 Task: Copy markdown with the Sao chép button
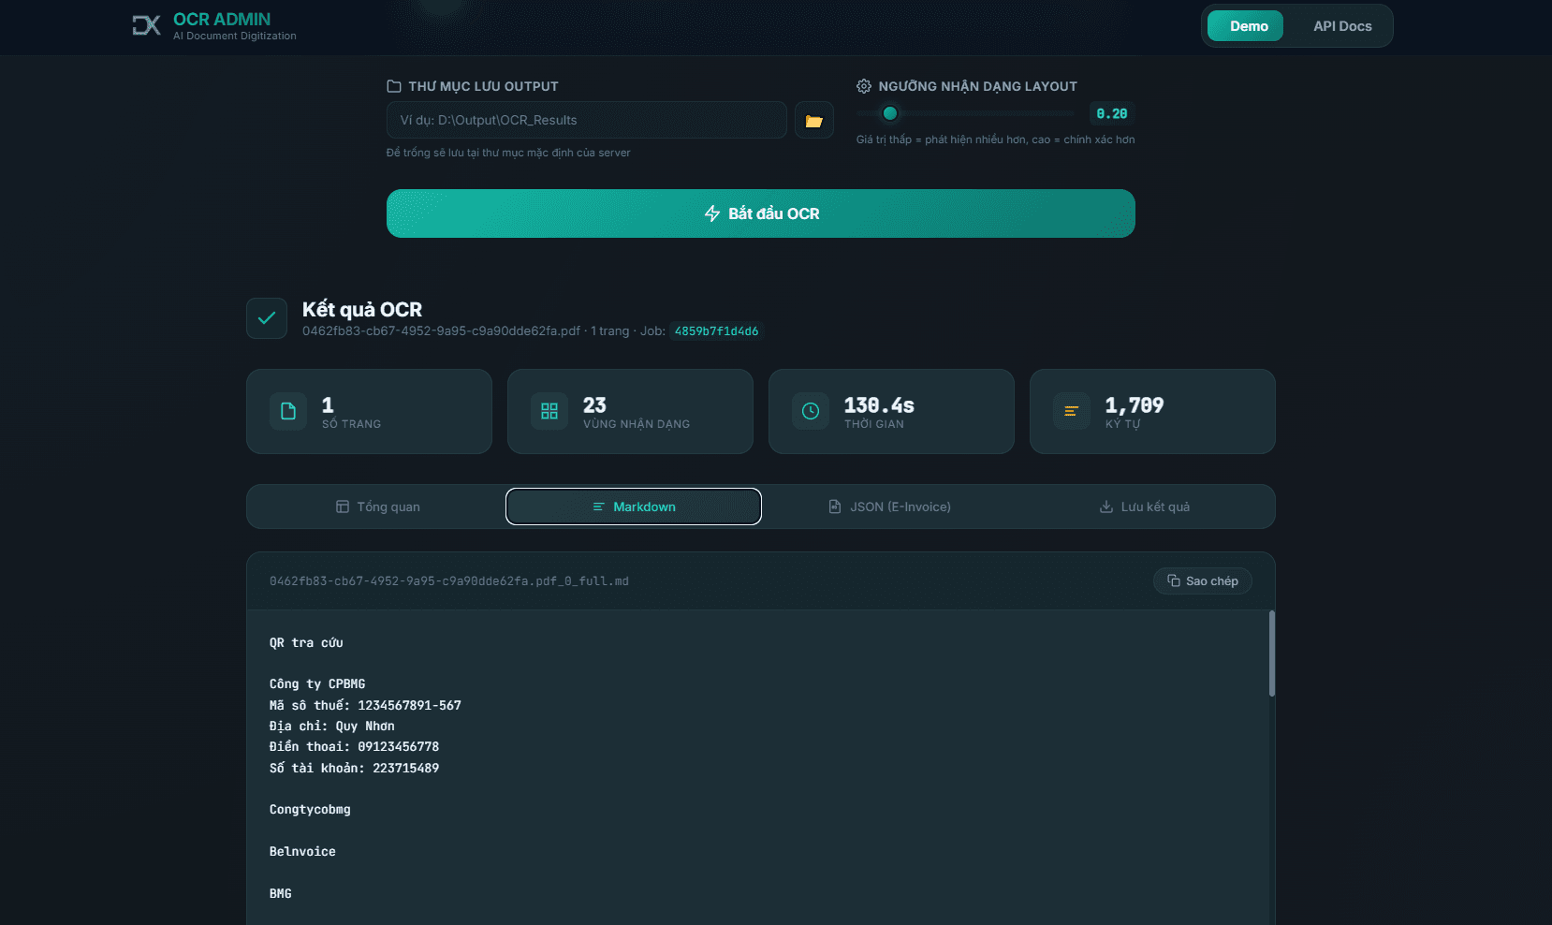[x=1202, y=581]
